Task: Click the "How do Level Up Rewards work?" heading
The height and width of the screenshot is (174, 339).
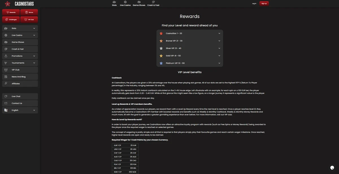Action: [x=127, y=119]
